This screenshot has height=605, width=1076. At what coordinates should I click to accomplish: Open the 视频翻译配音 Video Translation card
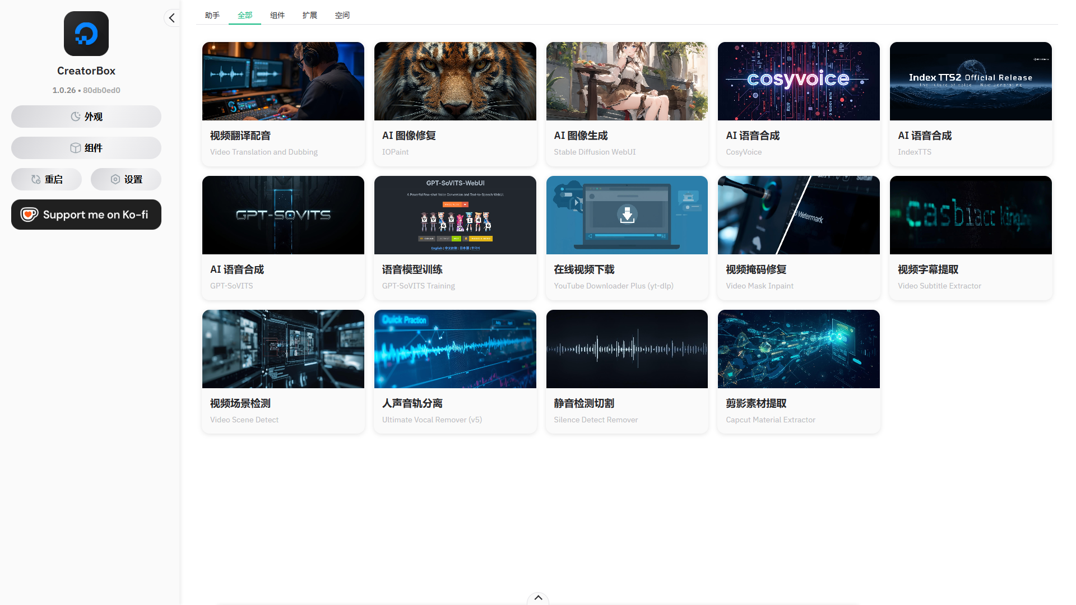[282, 104]
